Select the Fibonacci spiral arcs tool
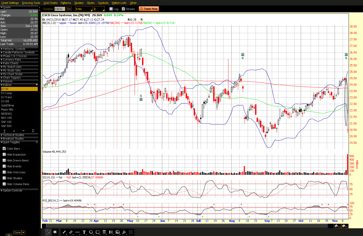This screenshot has width=363, height=236. (118, 232)
